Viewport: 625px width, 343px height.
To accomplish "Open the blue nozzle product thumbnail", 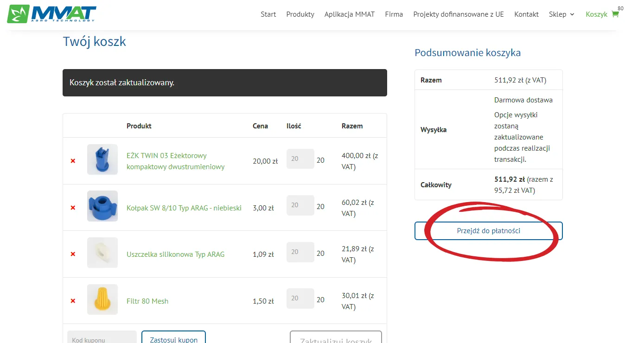I will click(102, 159).
